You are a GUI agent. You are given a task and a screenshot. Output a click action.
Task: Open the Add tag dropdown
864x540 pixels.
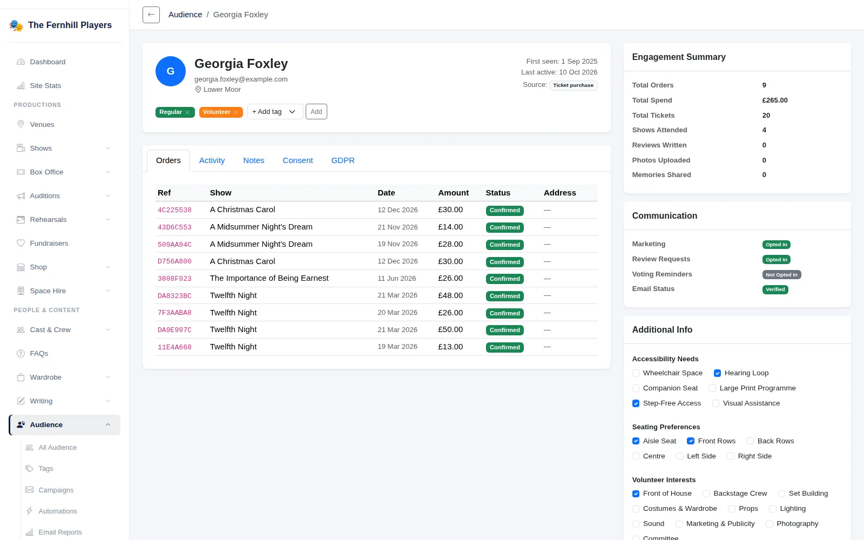(275, 112)
